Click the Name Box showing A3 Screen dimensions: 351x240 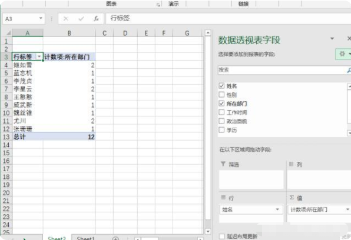[21, 19]
